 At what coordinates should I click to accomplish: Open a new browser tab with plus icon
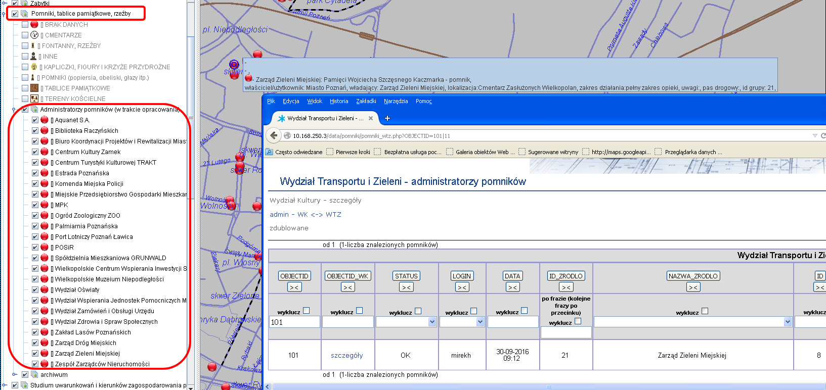point(387,118)
